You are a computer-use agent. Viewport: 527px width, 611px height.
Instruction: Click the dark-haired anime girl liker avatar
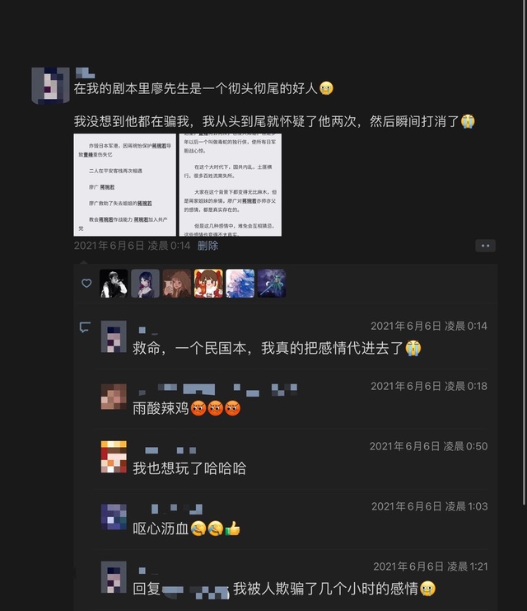pyautogui.click(x=145, y=284)
